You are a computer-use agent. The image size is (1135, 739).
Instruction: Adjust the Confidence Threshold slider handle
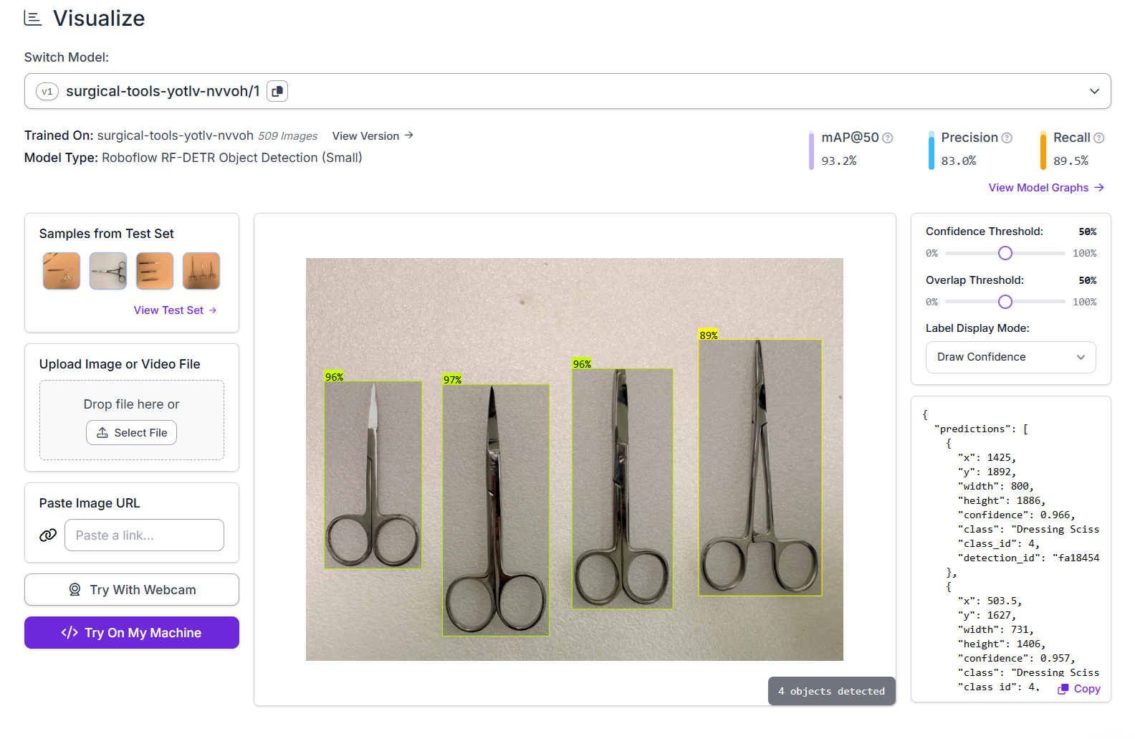tap(1005, 253)
